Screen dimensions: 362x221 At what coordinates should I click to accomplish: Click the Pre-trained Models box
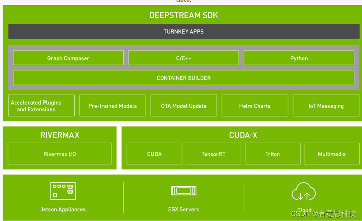[x=112, y=106]
